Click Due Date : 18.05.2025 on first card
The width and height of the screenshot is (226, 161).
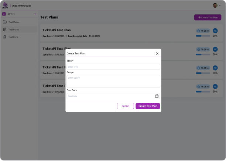(x=54, y=36)
